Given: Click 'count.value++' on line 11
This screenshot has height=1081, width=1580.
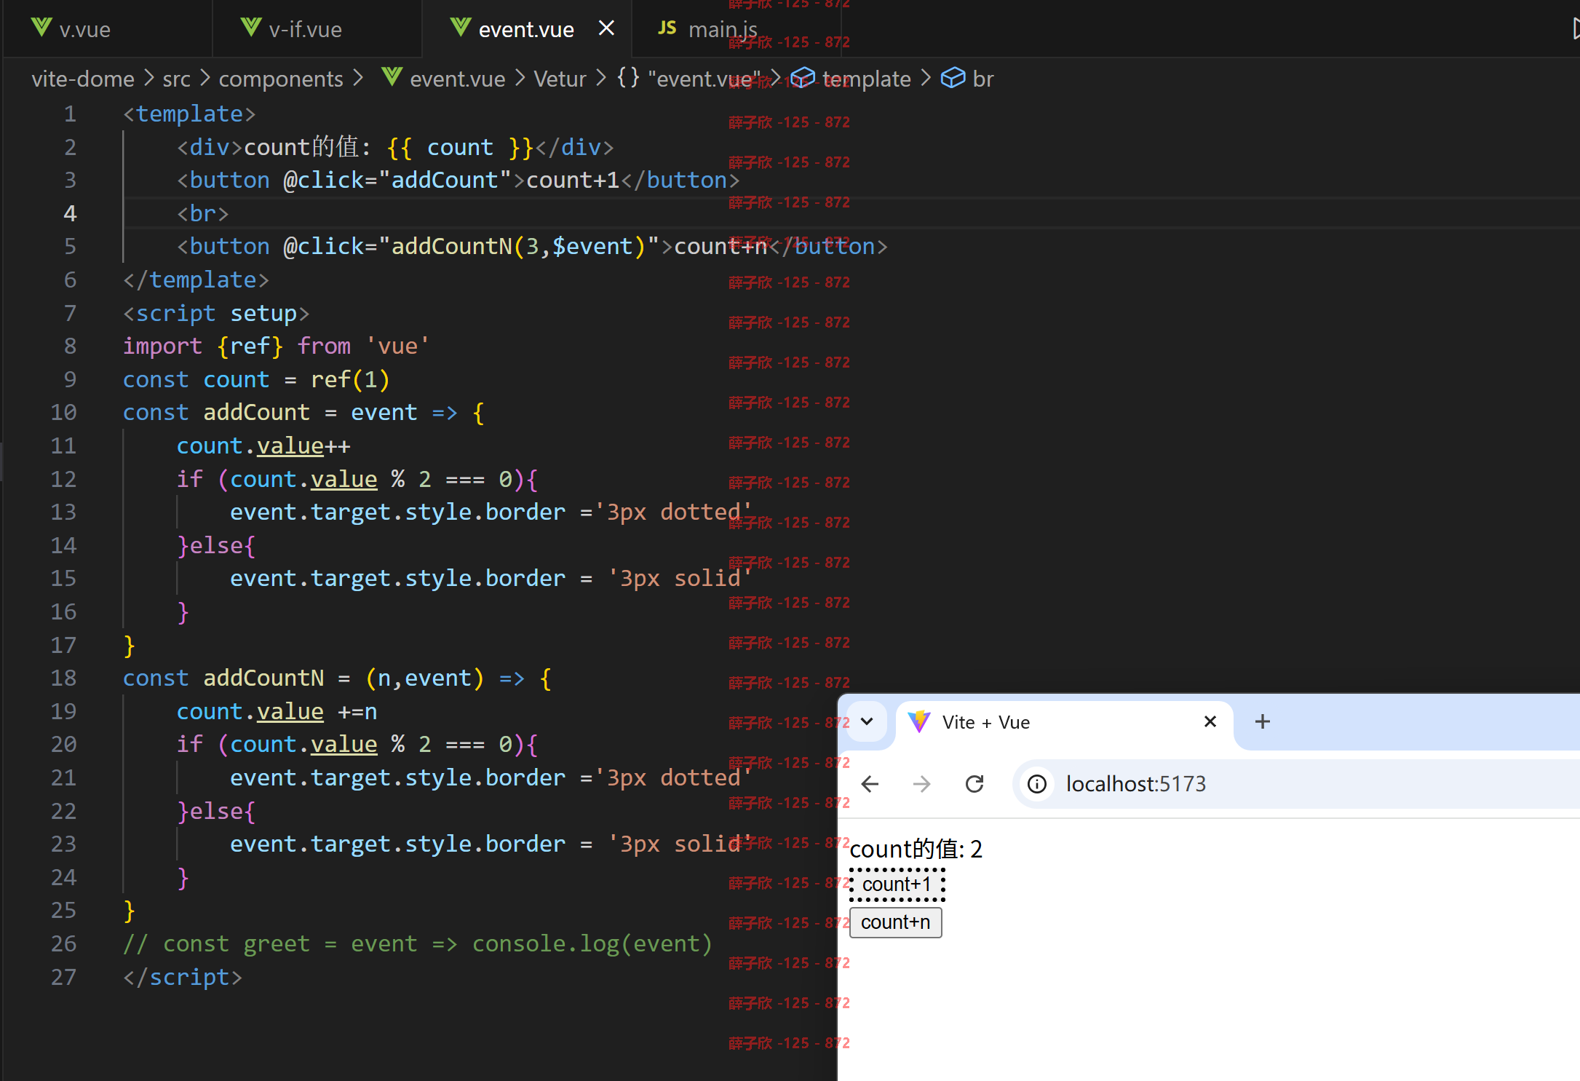Looking at the screenshot, I should (263, 446).
